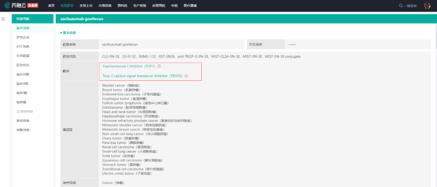This screenshot has height=187, width=437.
Task: Click Squamous cell carcinoma indication
Action: click(x=132, y=160)
